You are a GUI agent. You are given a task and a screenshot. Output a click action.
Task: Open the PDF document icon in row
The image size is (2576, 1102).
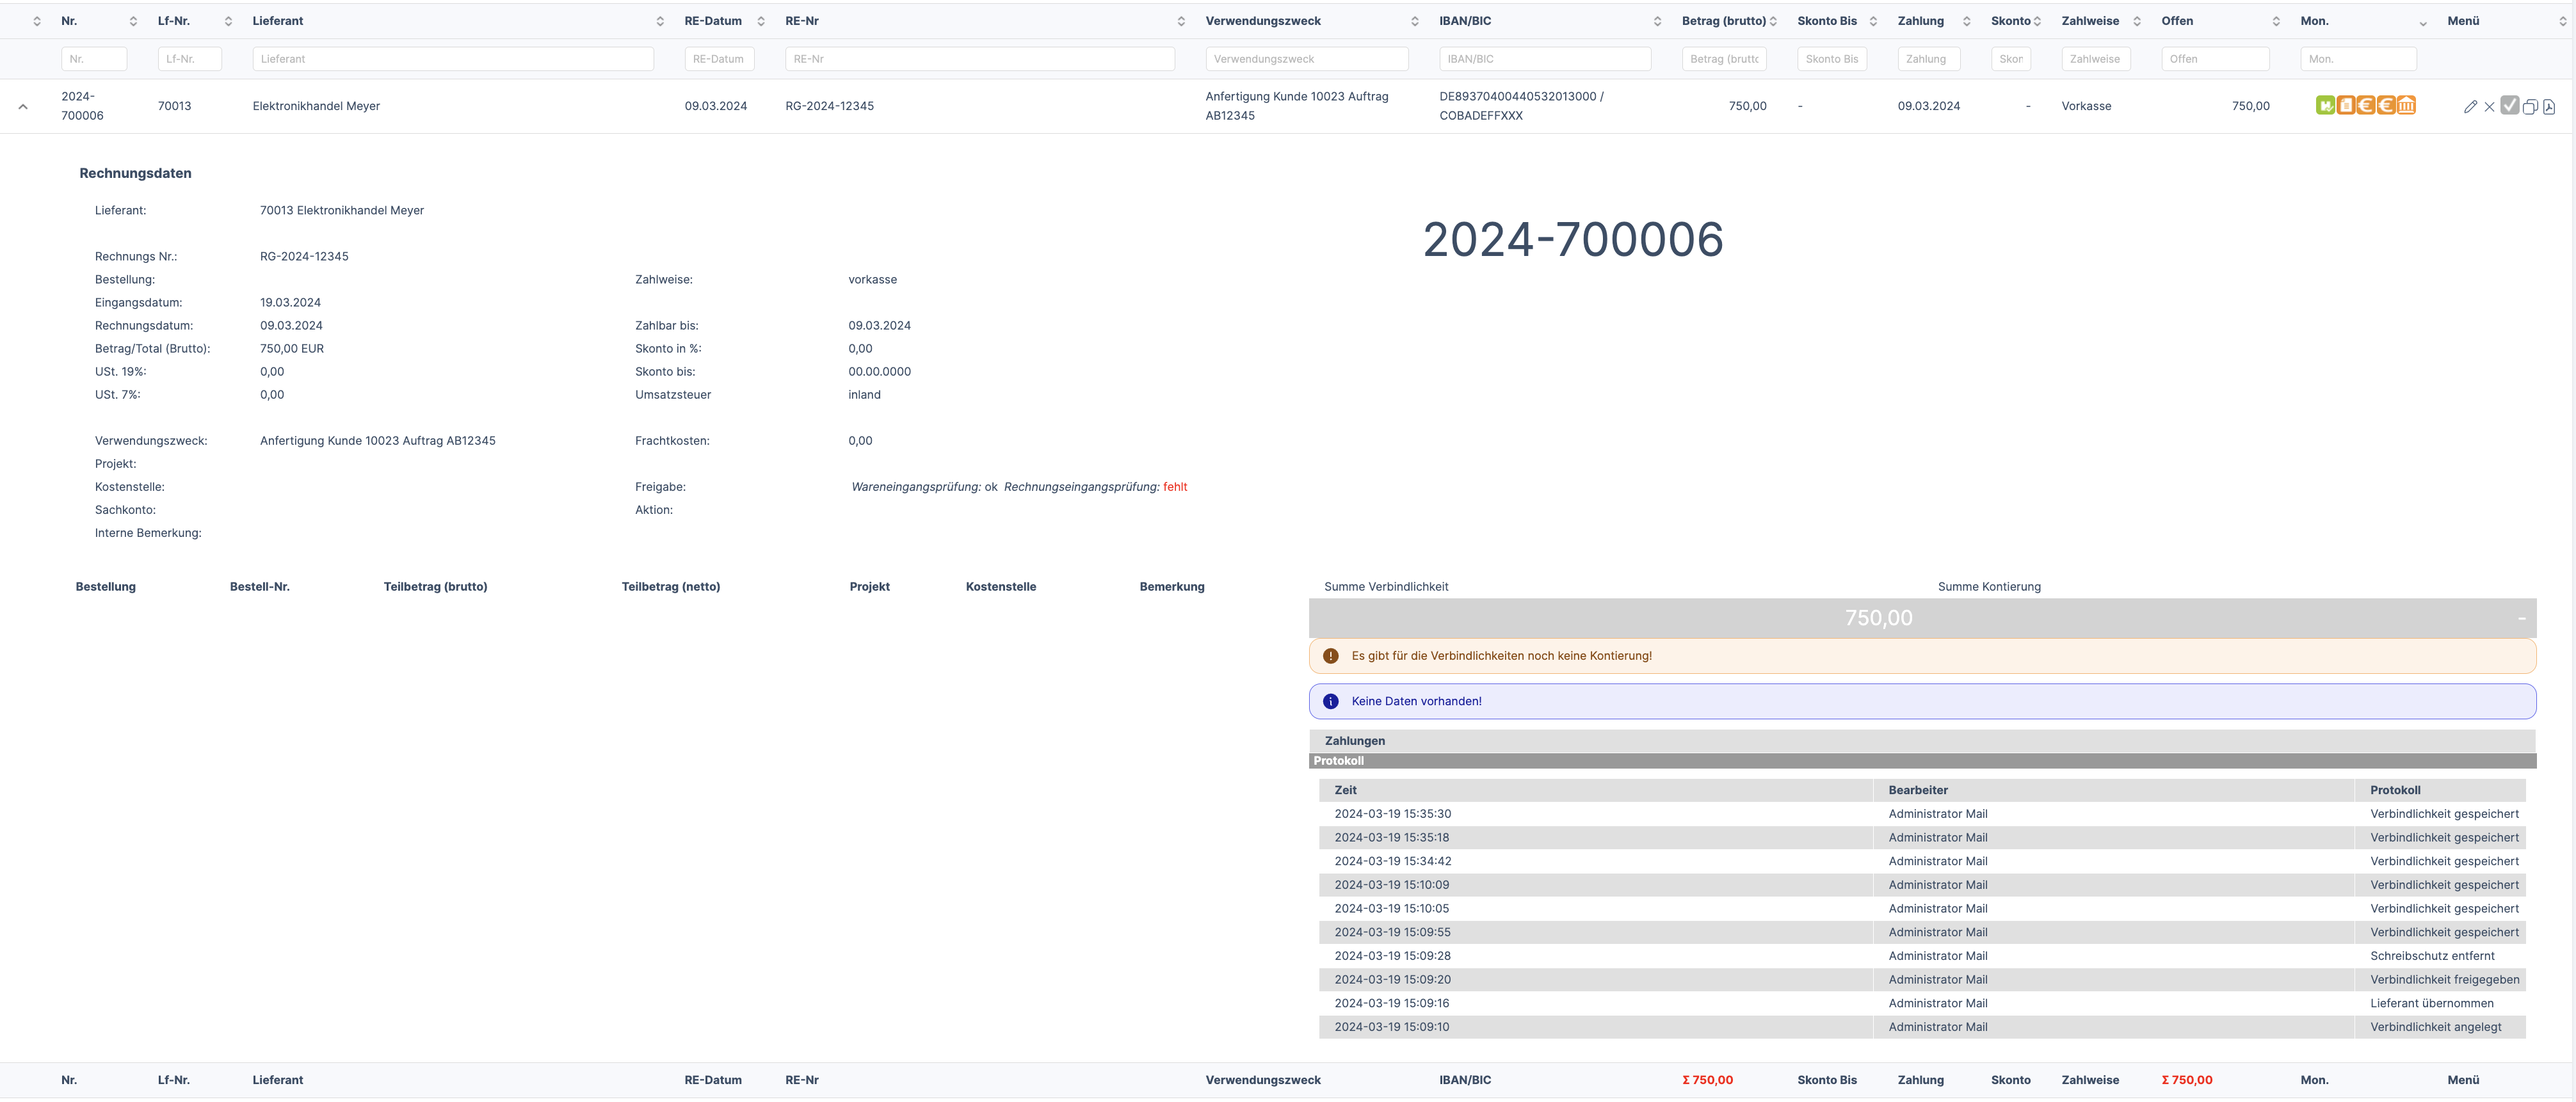click(2549, 107)
